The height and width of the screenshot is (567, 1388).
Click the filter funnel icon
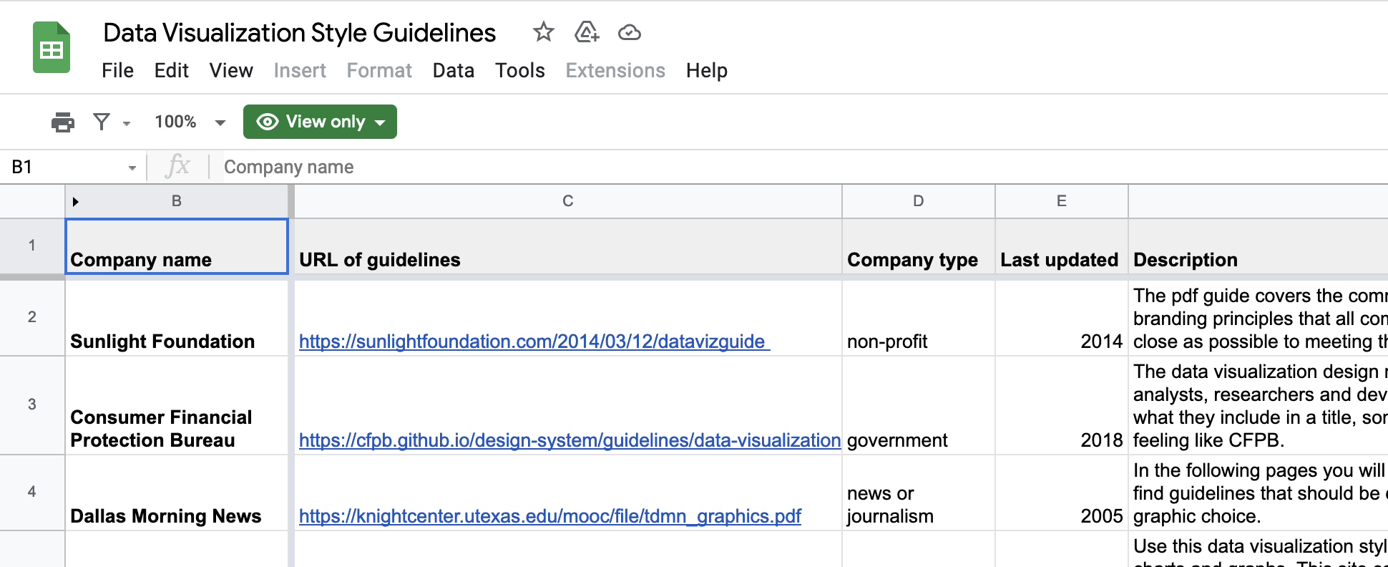102,122
